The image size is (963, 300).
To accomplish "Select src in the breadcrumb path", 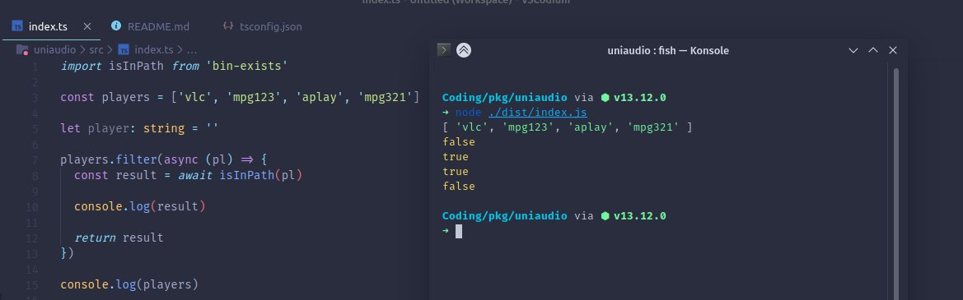I will tap(96, 49).
